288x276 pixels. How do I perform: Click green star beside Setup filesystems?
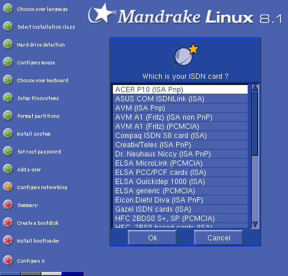pyautogui.click(x=8, y=98)
